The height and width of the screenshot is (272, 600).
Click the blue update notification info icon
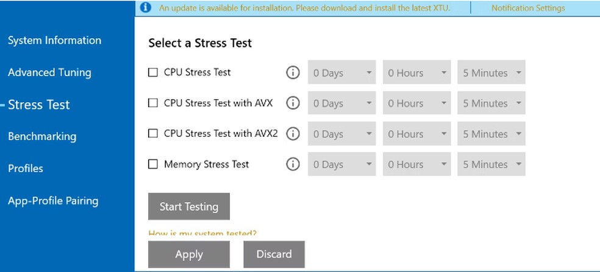(145, 8)
